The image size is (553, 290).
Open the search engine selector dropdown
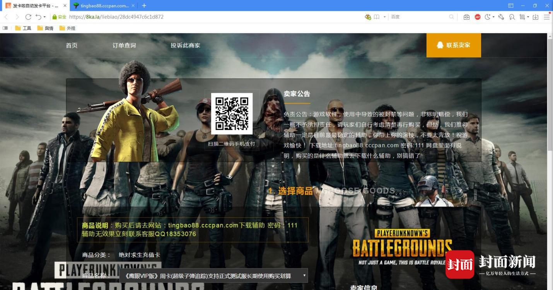[384, 17]
